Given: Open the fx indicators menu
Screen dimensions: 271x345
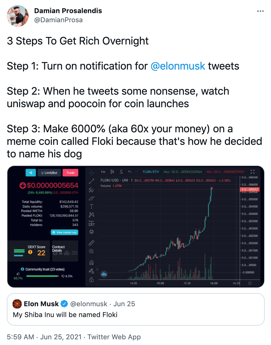Looking at the screenshot, I should point(121,172).
